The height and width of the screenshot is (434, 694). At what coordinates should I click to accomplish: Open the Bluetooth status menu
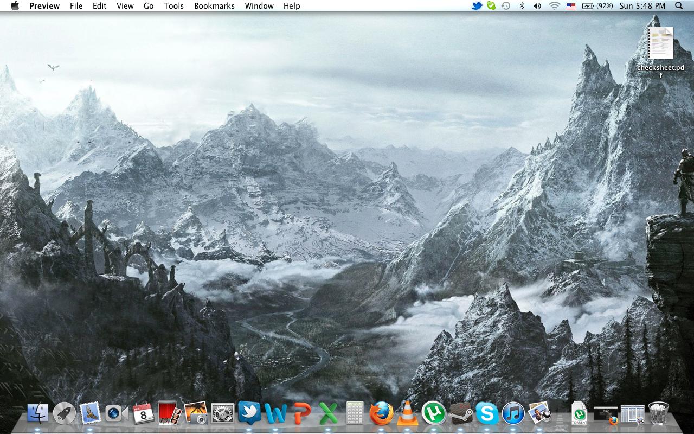tap(522, 6)
